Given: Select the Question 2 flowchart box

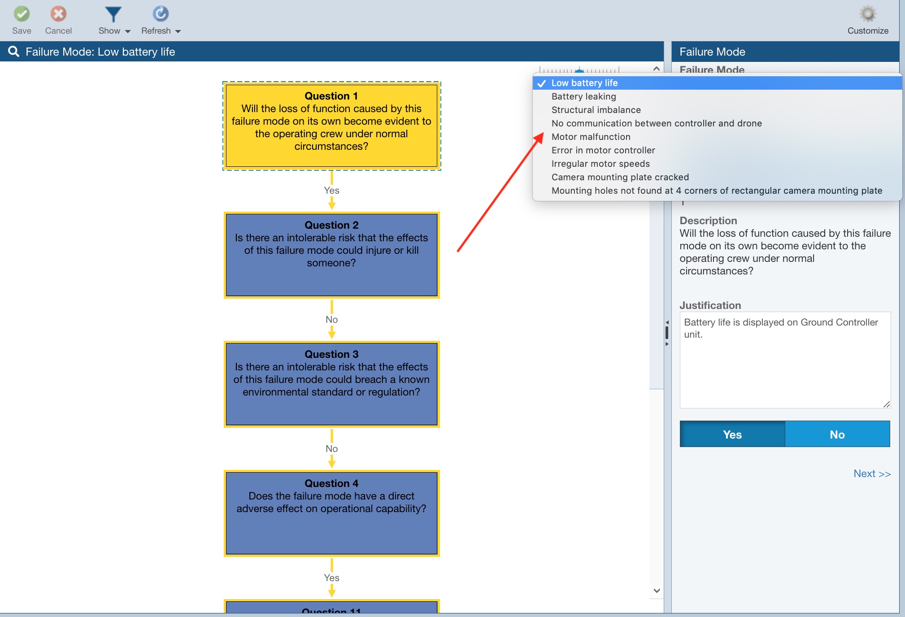Looking at the screenshot, I should coord(331,255).
